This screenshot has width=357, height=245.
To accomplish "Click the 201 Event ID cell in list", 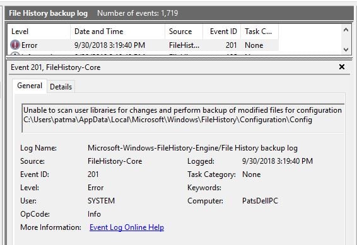I will click(x=231, y=45).
